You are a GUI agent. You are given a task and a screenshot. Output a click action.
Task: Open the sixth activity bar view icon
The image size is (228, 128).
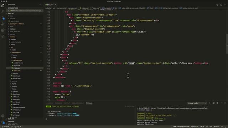3,36
